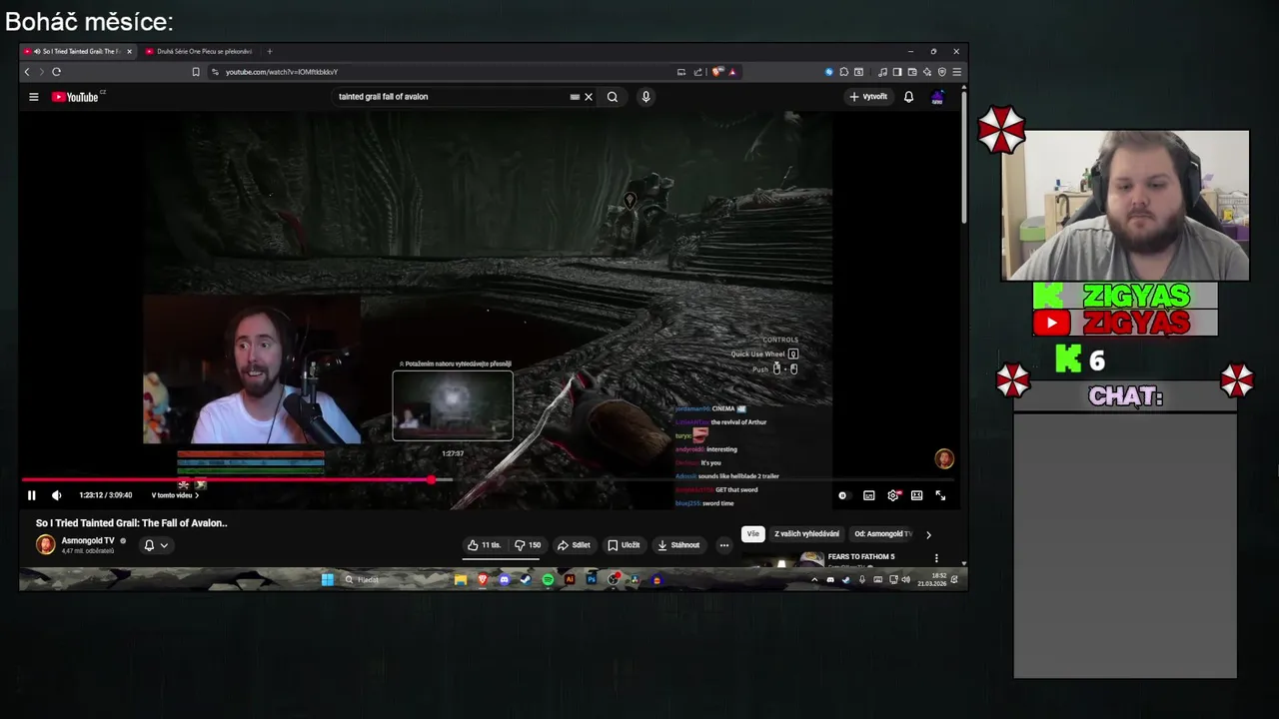1279x719 pixels.
Task: Open YouTube notifications bell in header
Action: tap(908, 97)
